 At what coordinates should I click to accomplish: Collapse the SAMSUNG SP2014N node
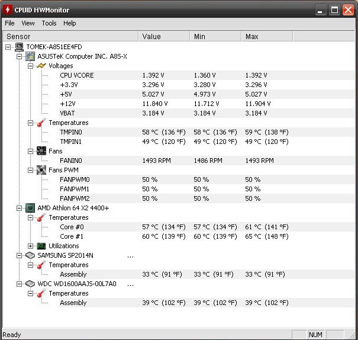(19, 255)
